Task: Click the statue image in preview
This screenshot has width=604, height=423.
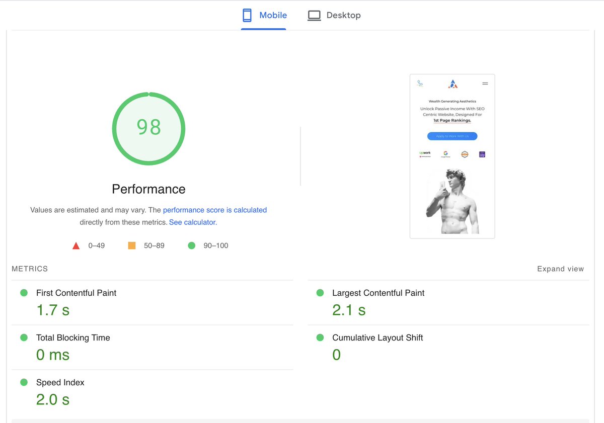Action: click(x=451, y=201)
